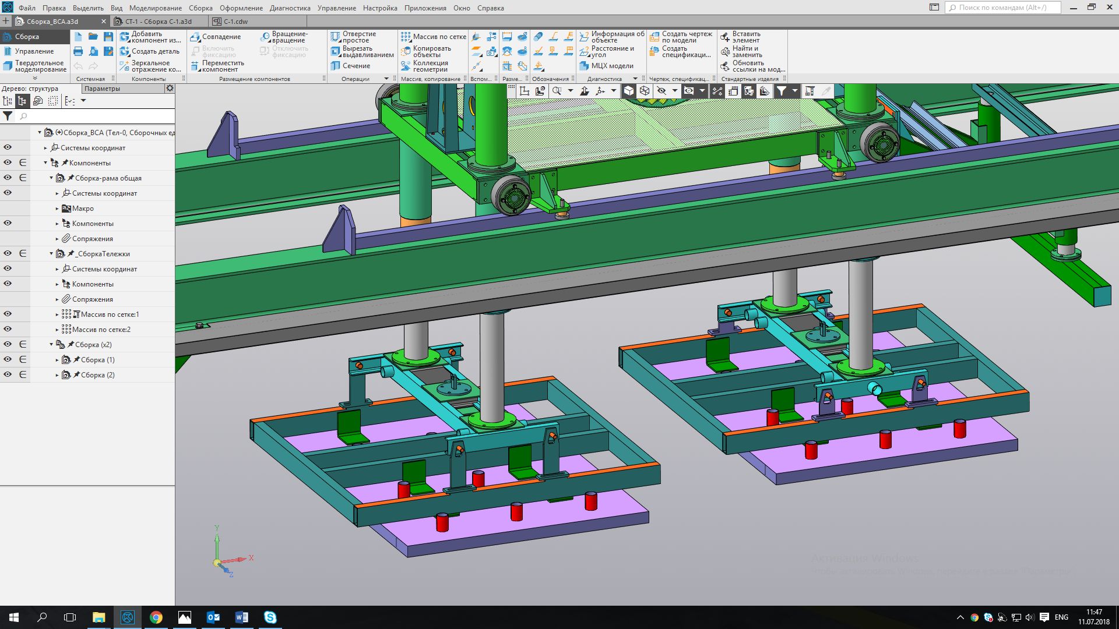Click the Print icon in system toolbar
This screenshot has height=629, width=1119.
(x=78, y=51)
